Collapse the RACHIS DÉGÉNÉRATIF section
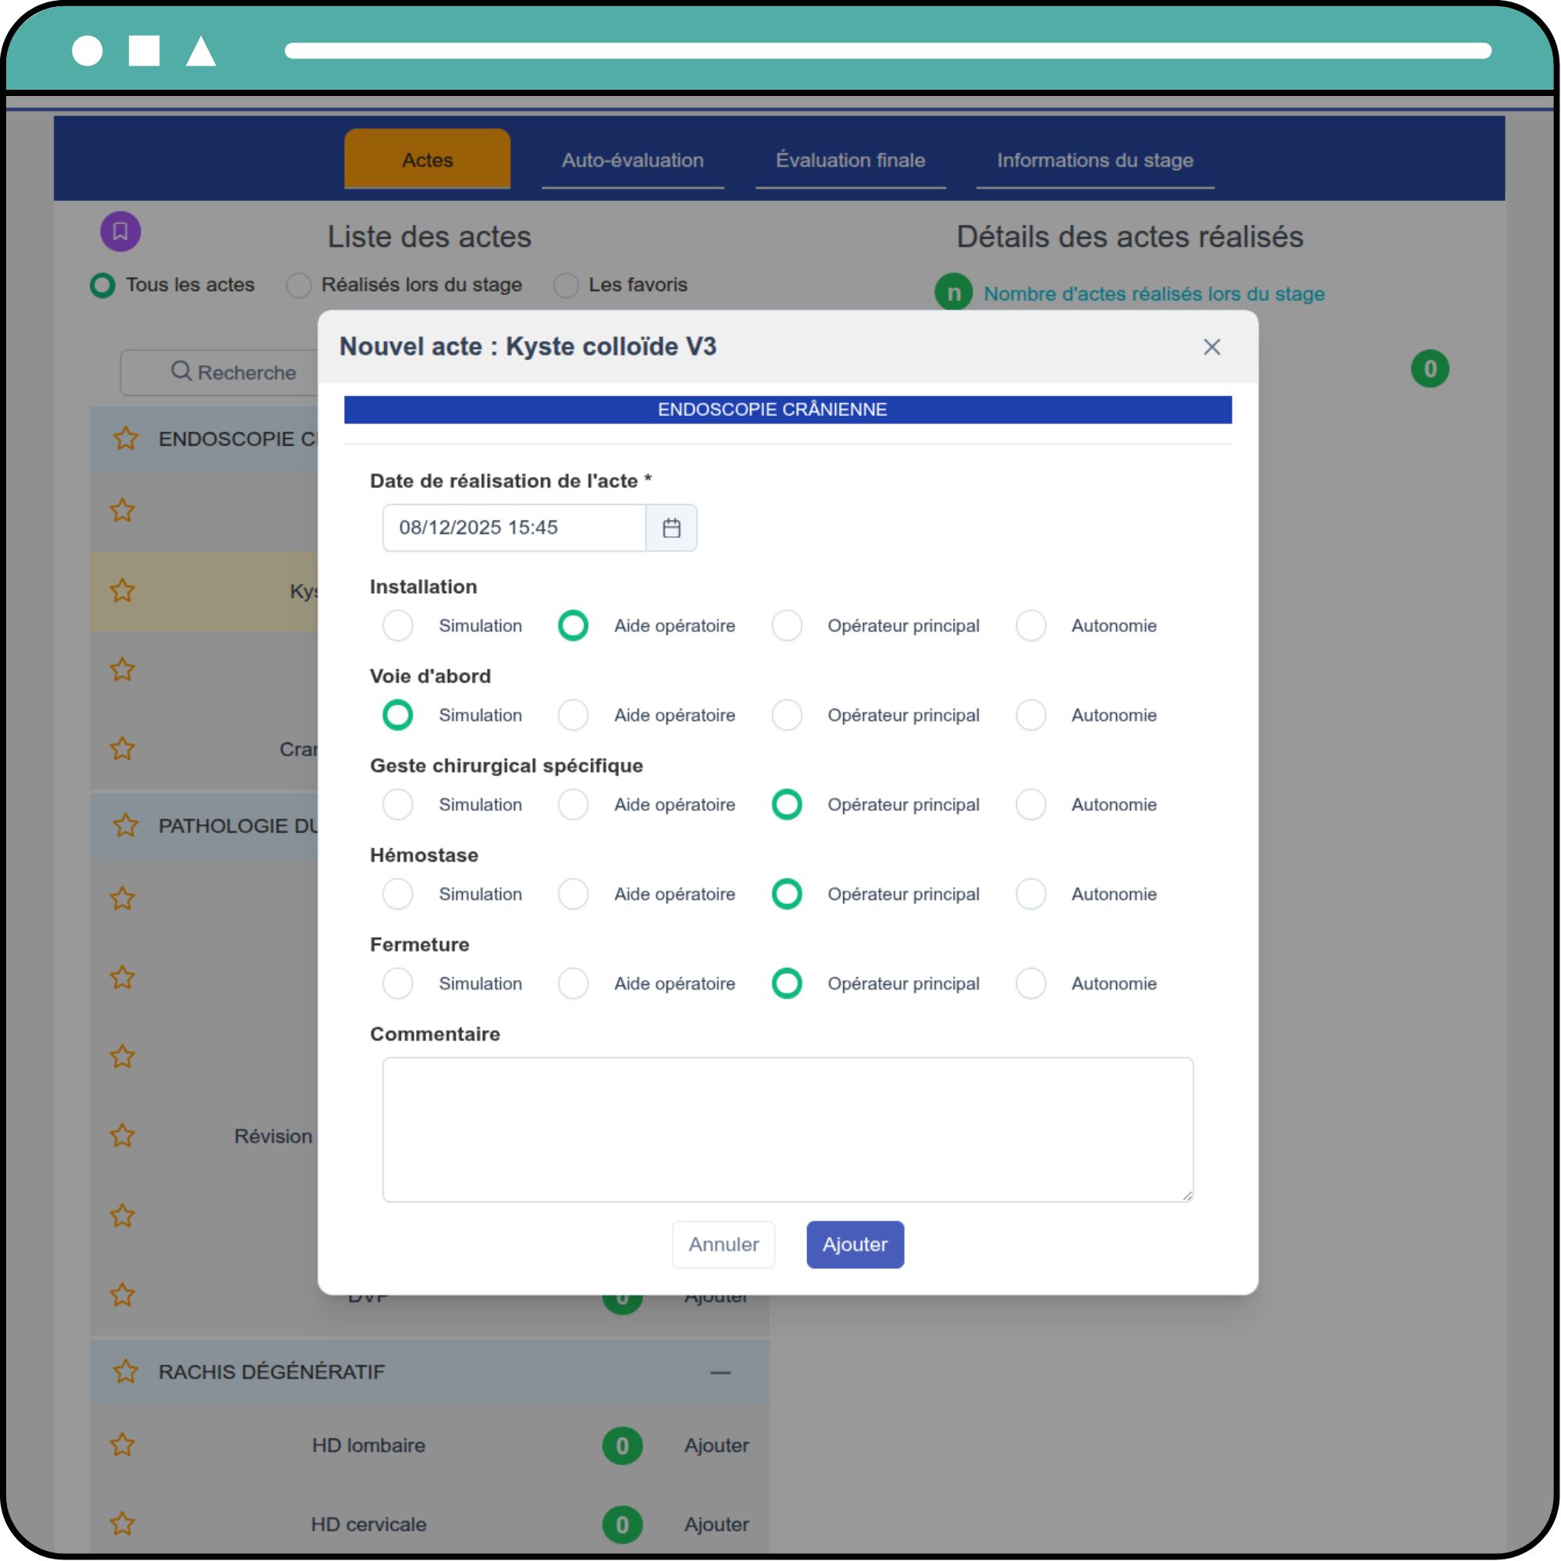 720,1372
